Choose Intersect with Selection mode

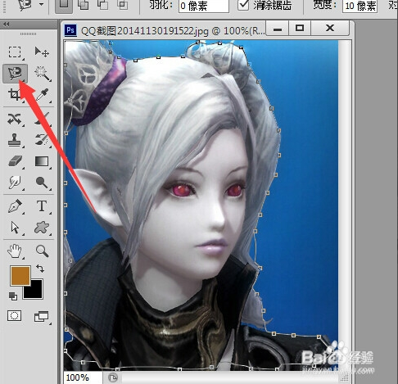click(x=123, y=5)
